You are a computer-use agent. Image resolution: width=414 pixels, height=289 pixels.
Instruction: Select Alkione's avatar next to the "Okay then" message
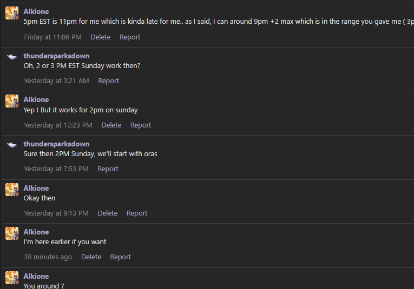click(12, 189)
